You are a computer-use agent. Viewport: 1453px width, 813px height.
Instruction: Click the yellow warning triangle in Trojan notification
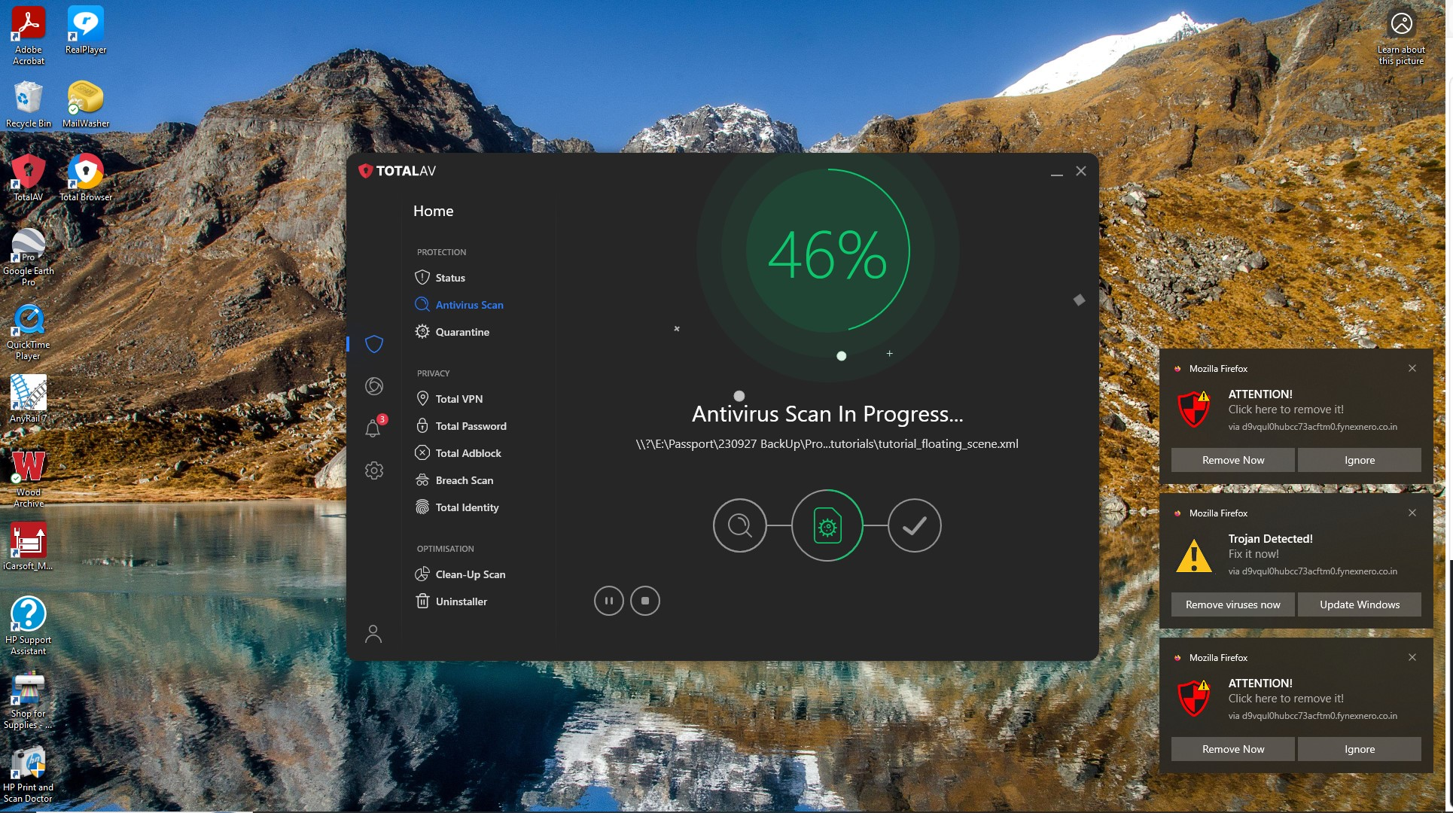point(1194,556)
